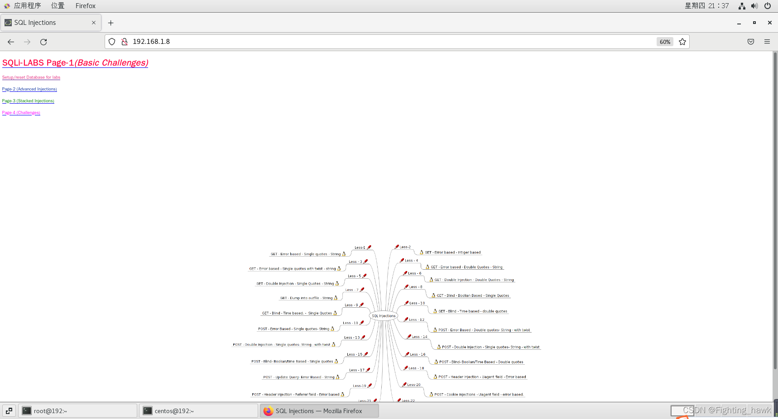Viewport: 778px width, 419px height.
Task: Click the show desktop icon in the taskbar
Action: [x=9, y=411]
